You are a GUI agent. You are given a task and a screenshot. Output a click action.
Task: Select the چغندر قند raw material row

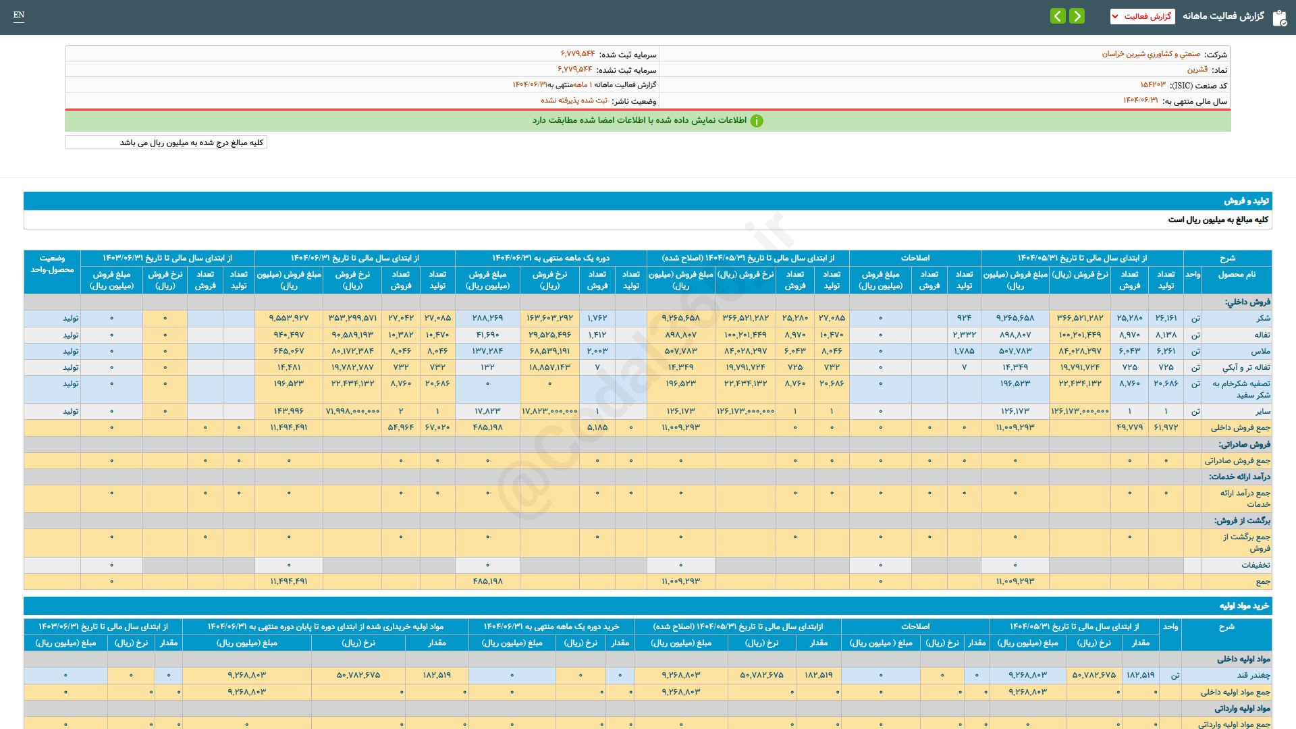click(1253, 675)
